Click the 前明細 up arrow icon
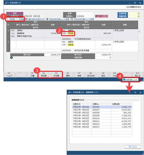Viewport: 144px width, 155px height. [x=8, y=19]
